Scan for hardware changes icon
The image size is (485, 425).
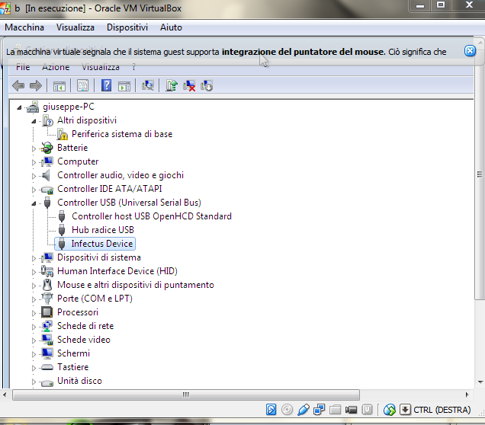148,85
